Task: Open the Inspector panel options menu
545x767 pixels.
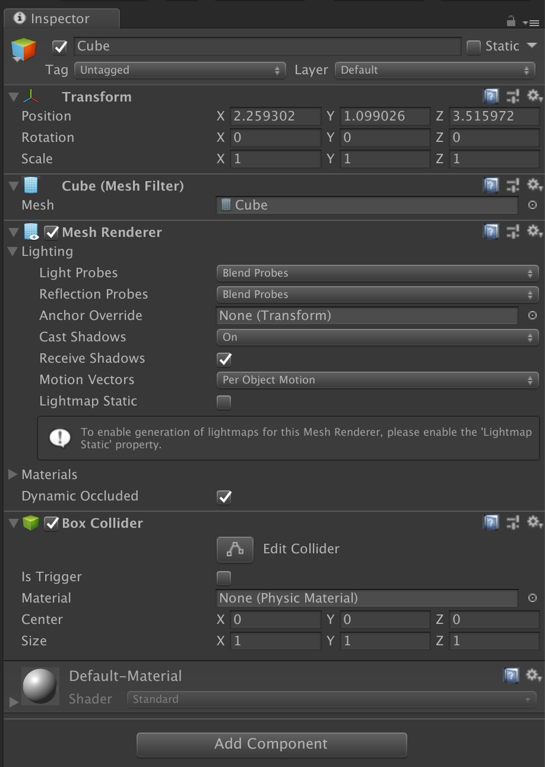Action: [x=530, y=23]
